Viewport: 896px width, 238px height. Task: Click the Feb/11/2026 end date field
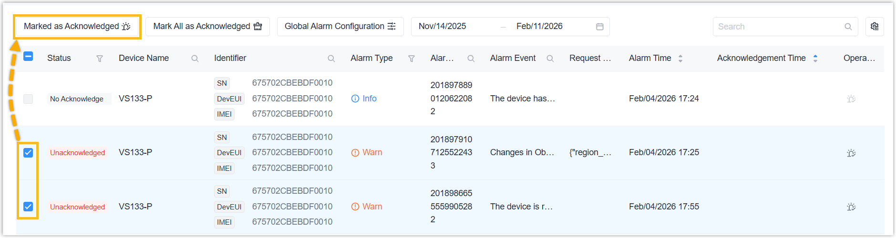[544, 27]
